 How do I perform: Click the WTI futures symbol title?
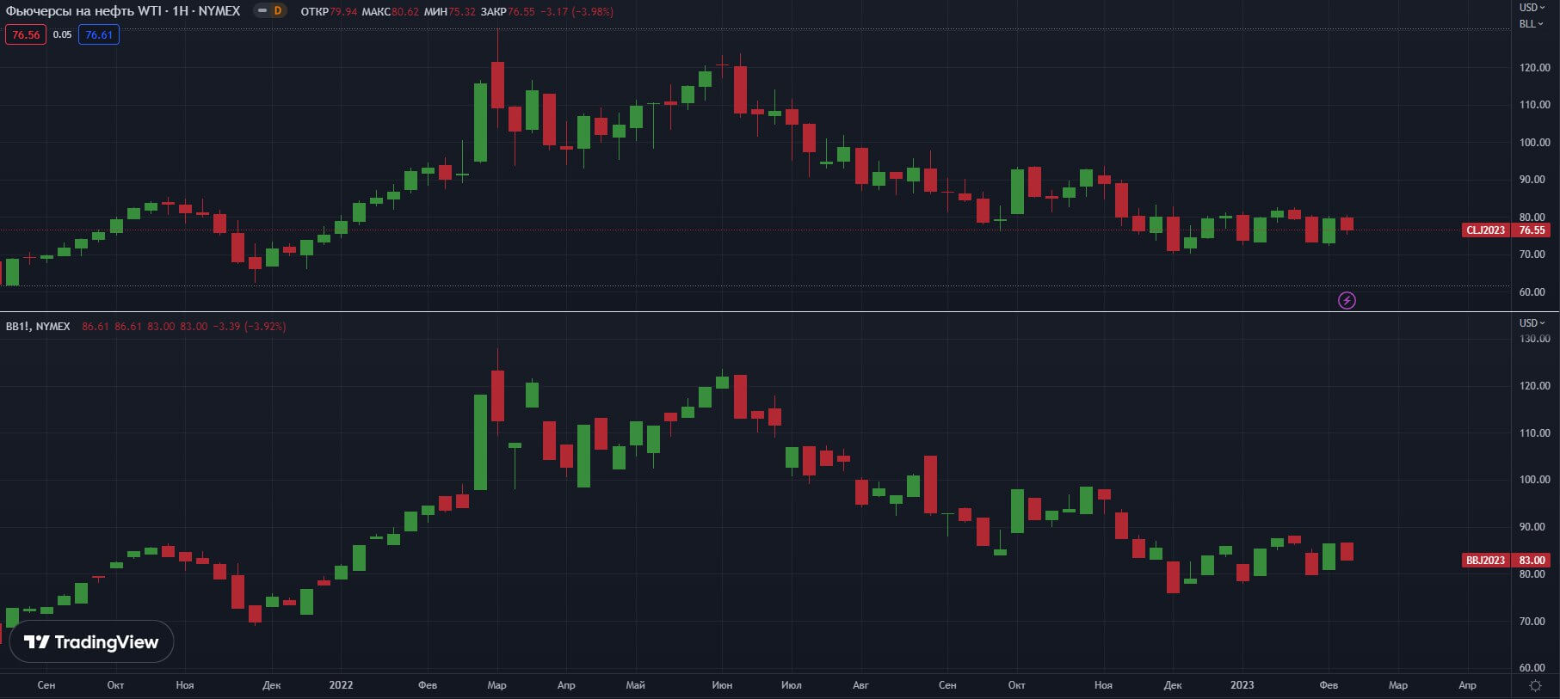coord(123,11)
